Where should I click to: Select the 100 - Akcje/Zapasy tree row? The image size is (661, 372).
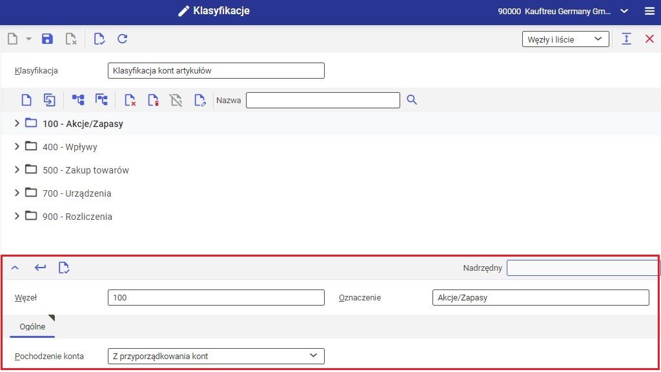(330, 124)
